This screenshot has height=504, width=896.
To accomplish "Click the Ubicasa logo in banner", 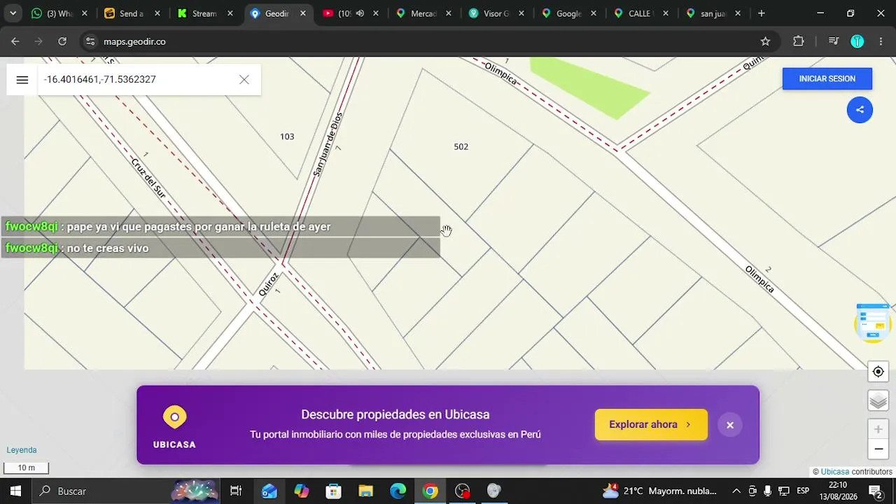I will coord(174,427).
